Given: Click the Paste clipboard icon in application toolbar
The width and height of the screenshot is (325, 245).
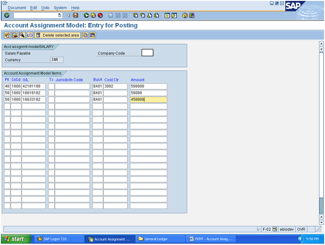Looking at the screenshot, I should coord(93,35).
